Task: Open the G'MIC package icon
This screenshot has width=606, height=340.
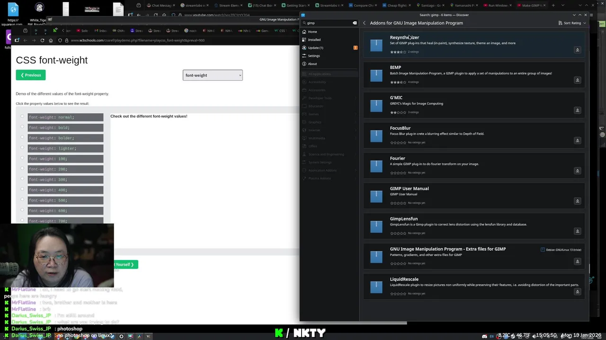Action: point(376,105)
